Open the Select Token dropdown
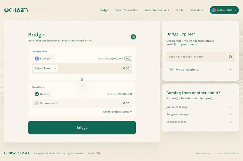 pyautogui.click(x=45, y=68)
